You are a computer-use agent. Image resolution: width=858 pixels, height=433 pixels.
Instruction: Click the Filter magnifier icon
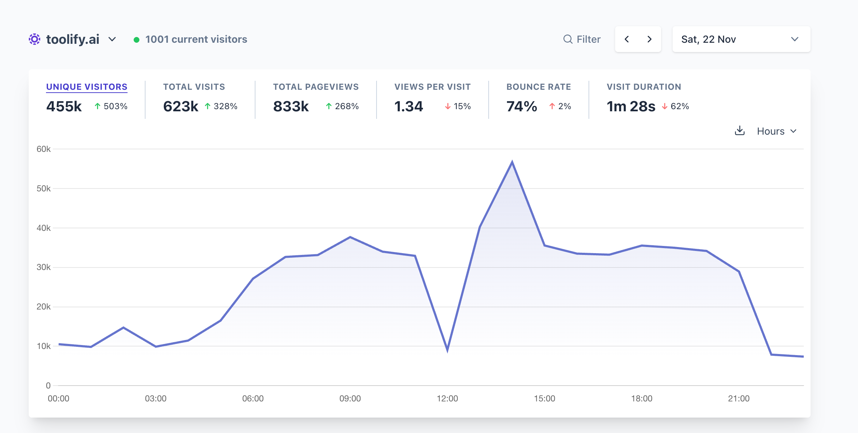(568, 39)
